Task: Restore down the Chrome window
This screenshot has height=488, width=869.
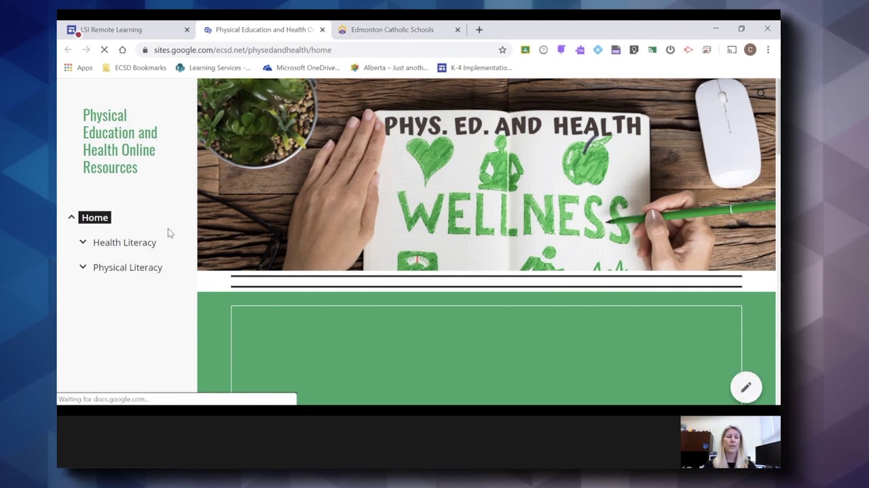Action: pos(741,29)
